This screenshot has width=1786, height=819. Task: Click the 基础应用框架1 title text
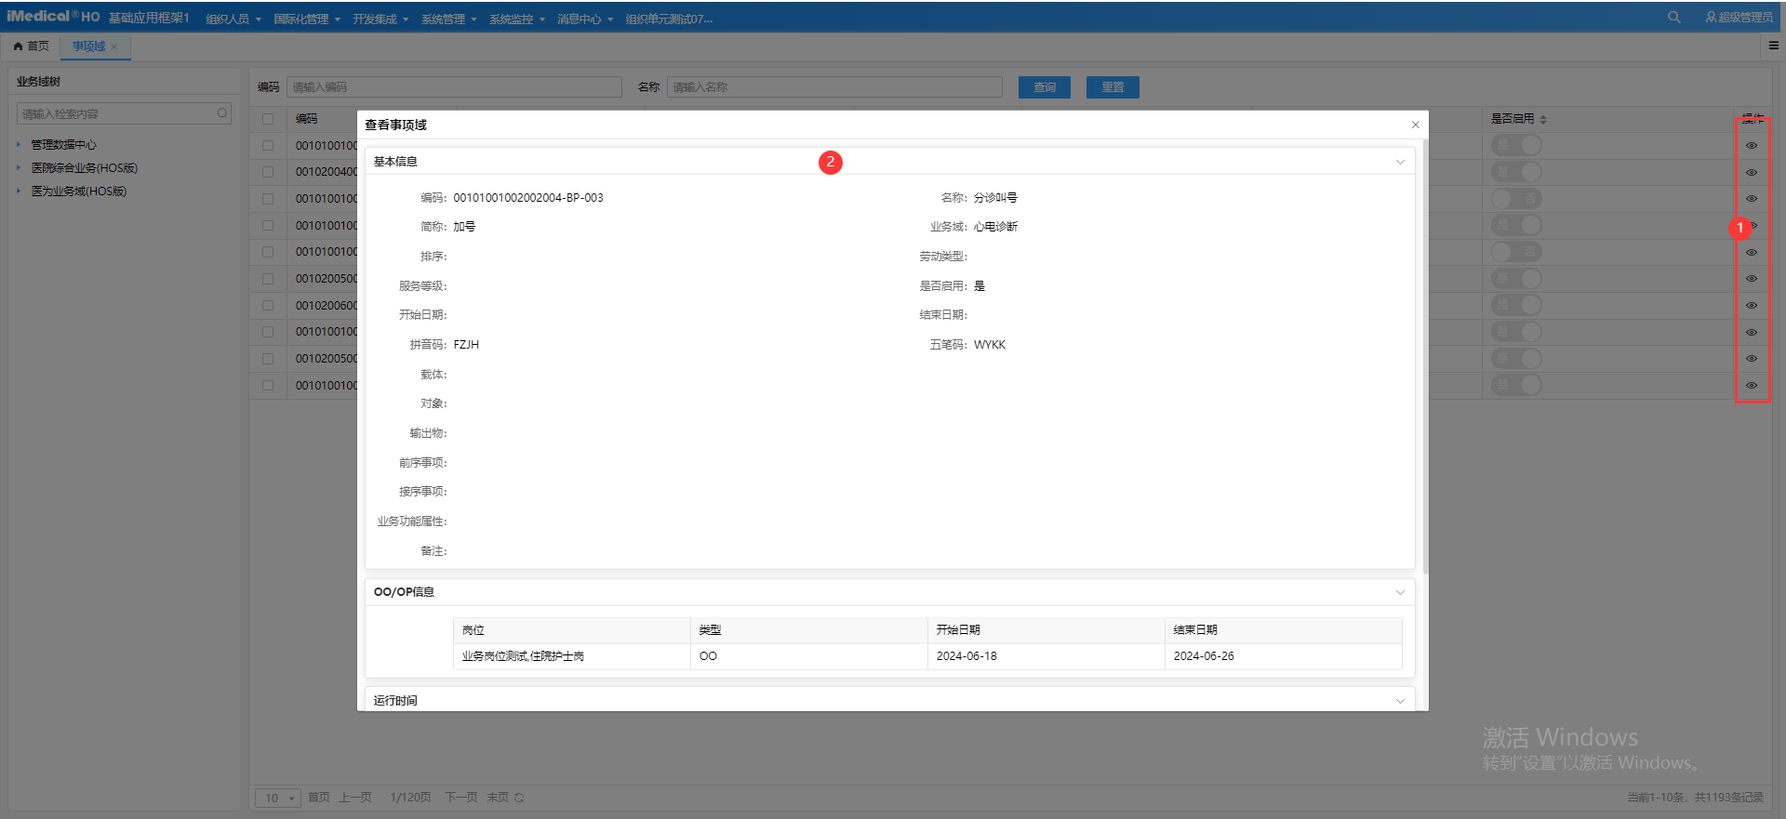[x=149, y=18]
